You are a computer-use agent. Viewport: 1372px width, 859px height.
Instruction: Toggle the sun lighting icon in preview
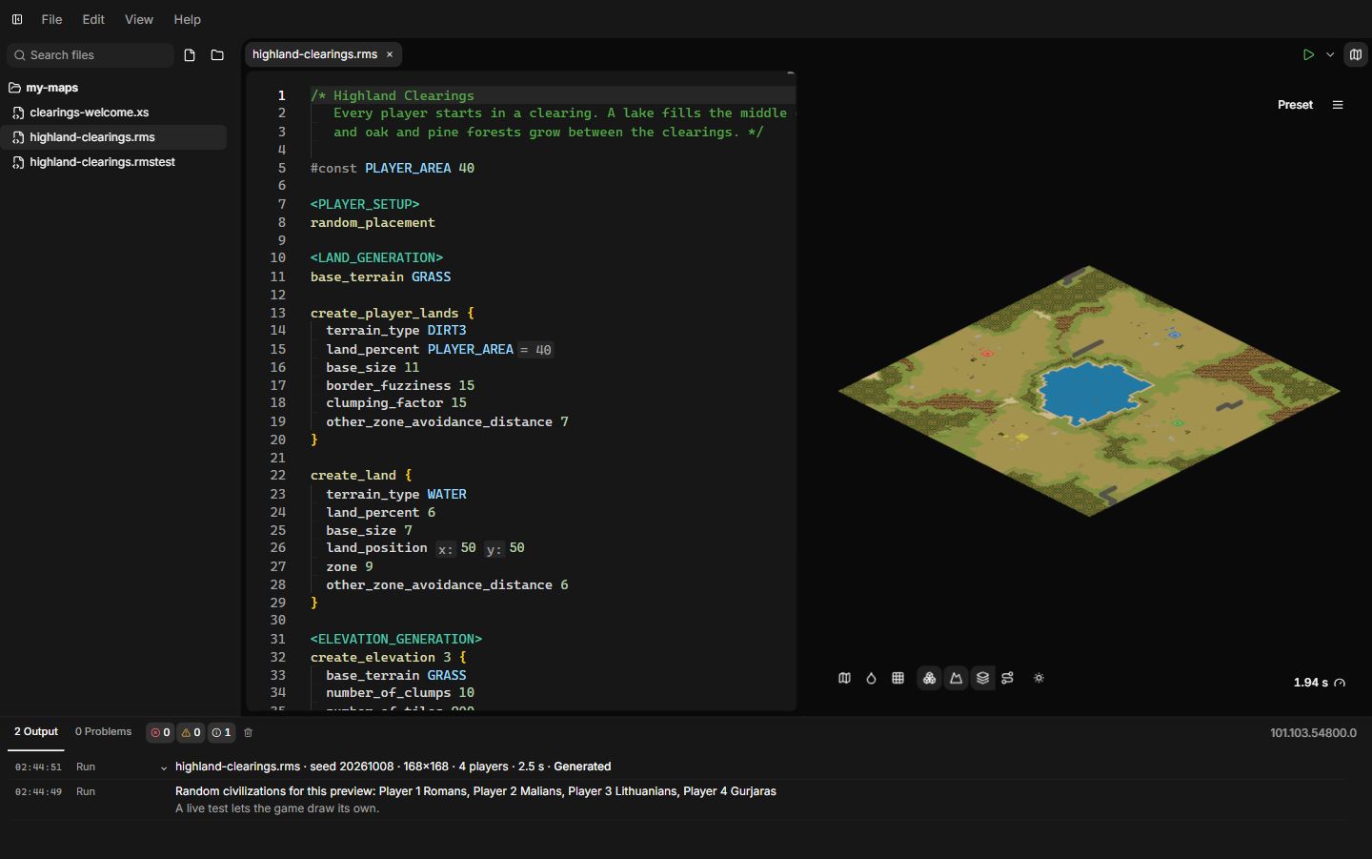click(1039, 678)
